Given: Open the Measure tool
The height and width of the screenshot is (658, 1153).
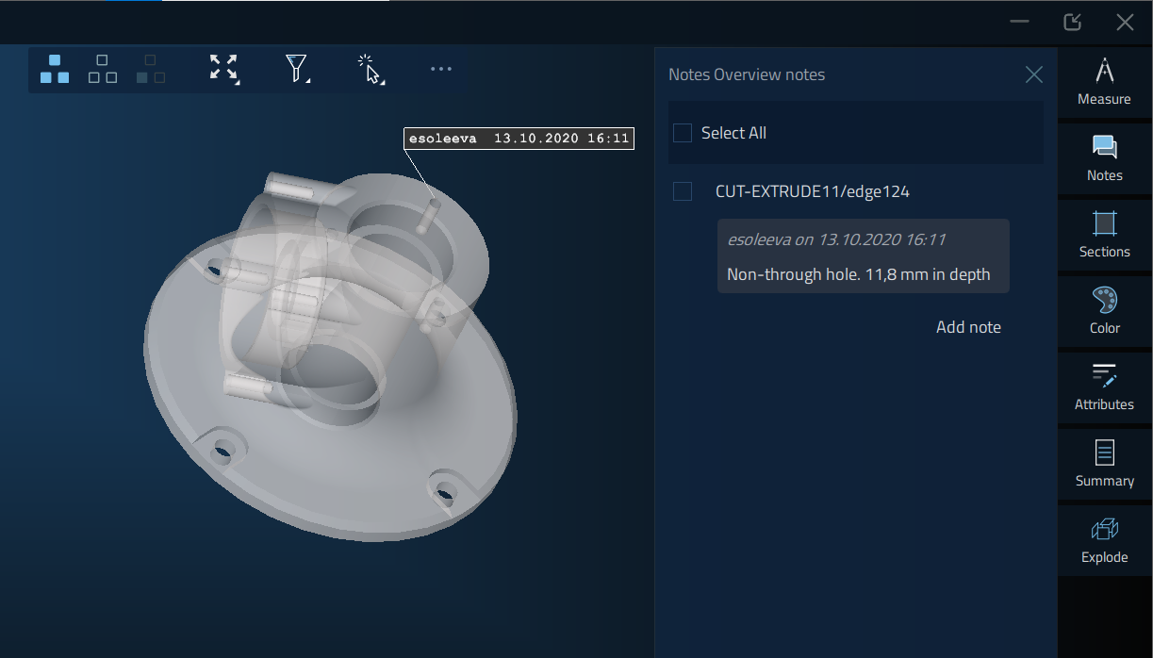Looking at the screenshot, I should coord(1104,82).
